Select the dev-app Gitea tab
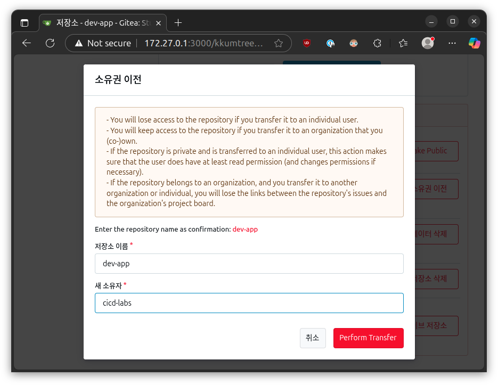The width and height of the screenshot is (498, 385). [103, 23]
